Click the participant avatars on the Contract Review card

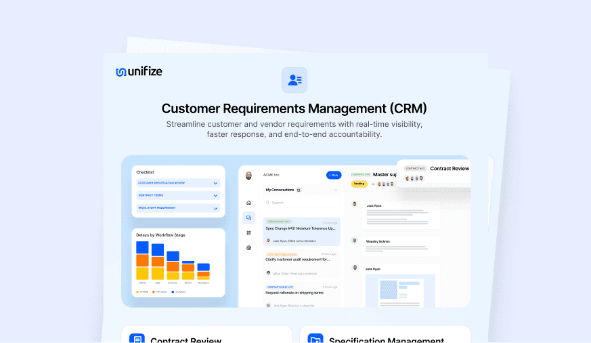point(414,178)
